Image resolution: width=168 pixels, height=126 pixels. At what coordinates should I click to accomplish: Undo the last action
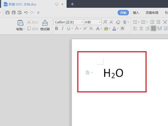[26, 13]
